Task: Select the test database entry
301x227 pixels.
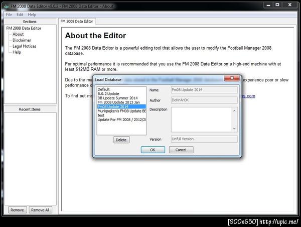Action: [x=121, y=116]
